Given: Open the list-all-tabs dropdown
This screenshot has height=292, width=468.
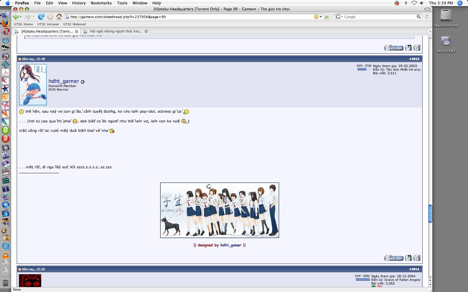Looking at the screenshot, I should pos(430,31).
